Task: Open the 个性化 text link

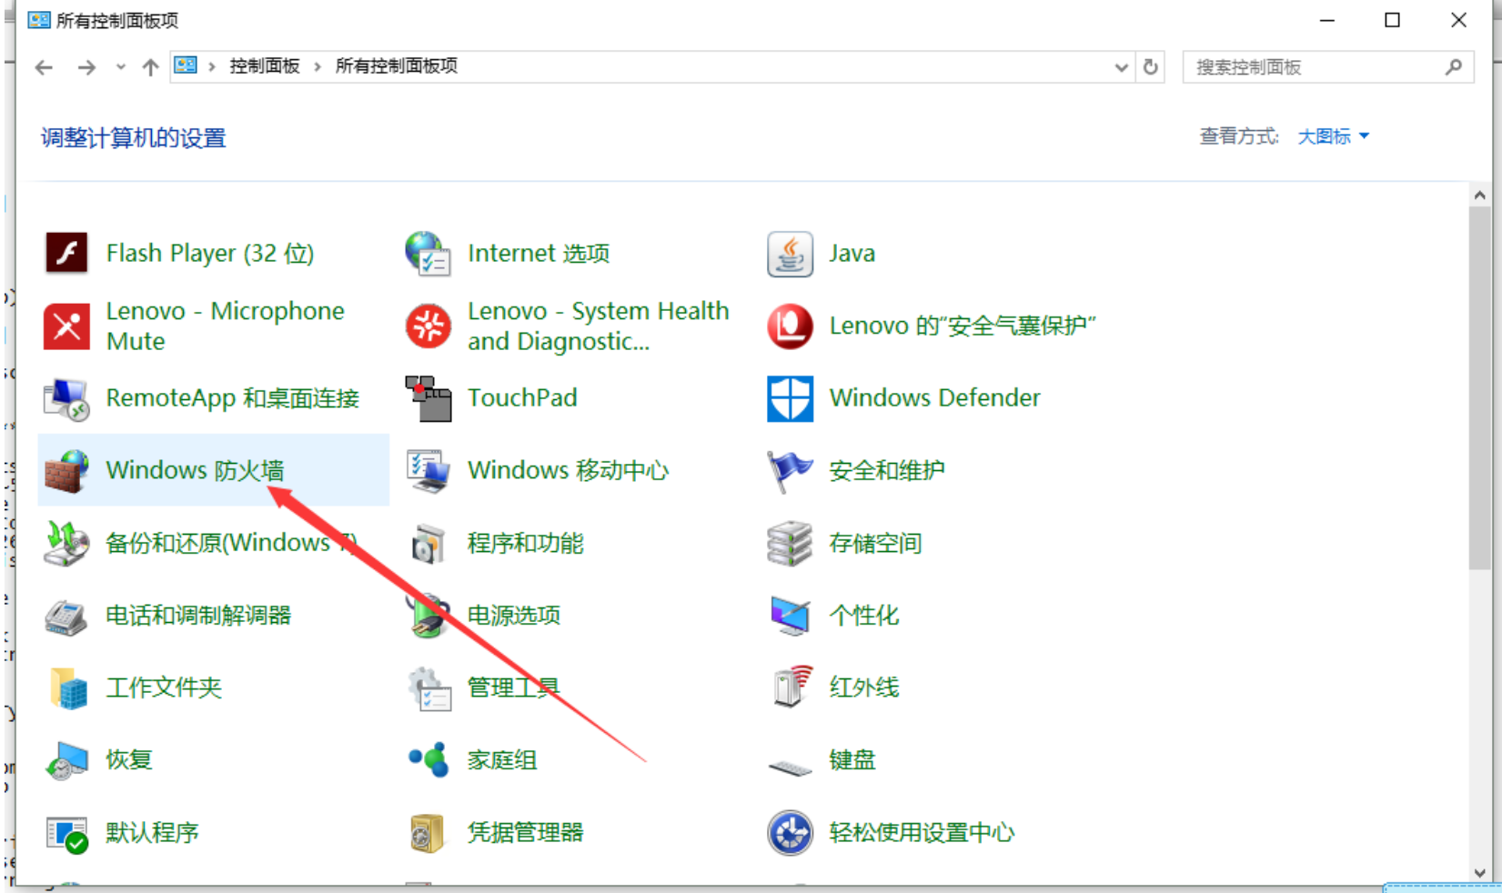Action: pos(863,616)
